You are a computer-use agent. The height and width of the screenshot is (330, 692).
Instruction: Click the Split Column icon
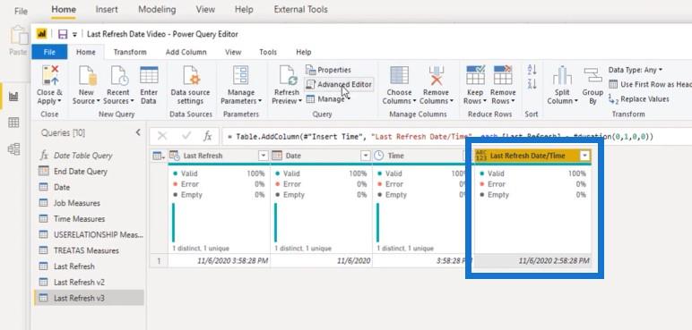click(562, 75)
